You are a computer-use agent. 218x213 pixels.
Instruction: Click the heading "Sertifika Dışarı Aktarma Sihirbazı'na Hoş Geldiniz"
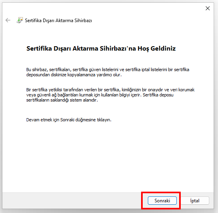[x=101, y=49]
